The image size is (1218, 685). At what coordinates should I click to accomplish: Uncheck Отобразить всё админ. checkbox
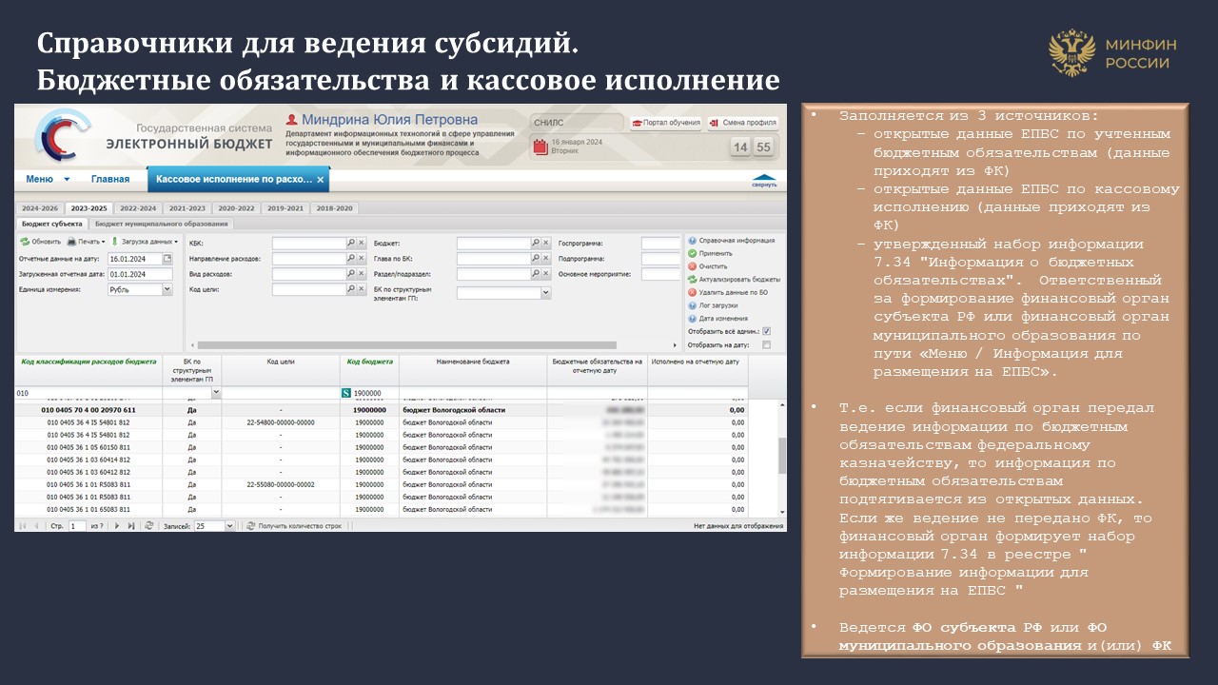point(766,331)
